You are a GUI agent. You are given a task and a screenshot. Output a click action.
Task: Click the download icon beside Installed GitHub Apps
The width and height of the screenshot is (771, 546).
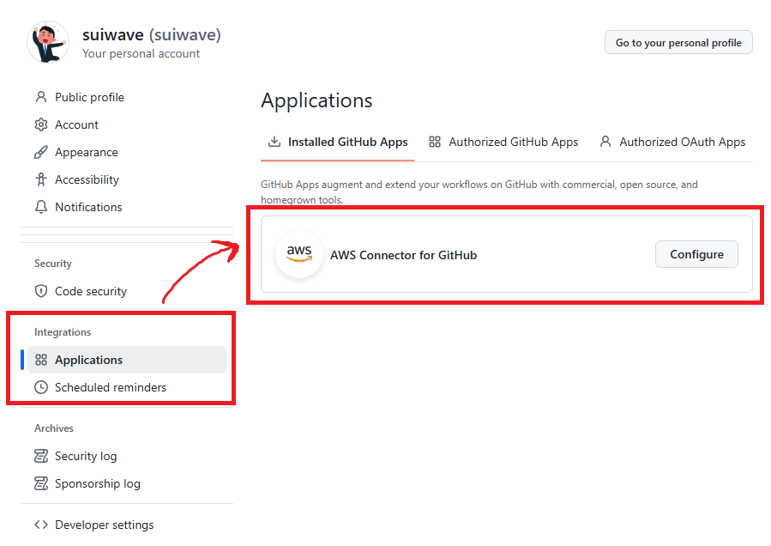[x=274, y=141]
